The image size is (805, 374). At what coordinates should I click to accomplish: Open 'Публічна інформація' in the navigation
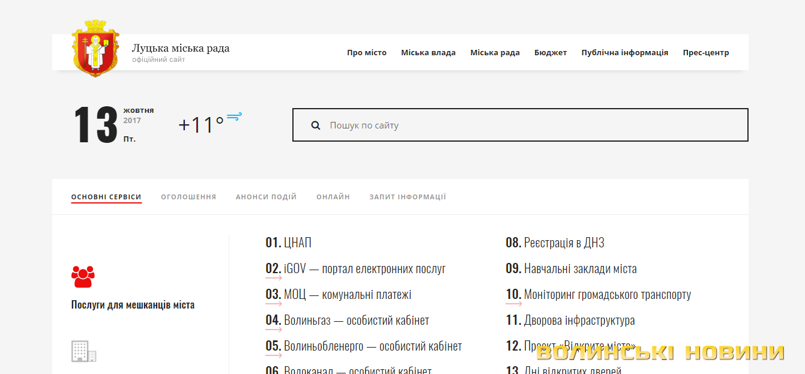(x=624, y=53)
